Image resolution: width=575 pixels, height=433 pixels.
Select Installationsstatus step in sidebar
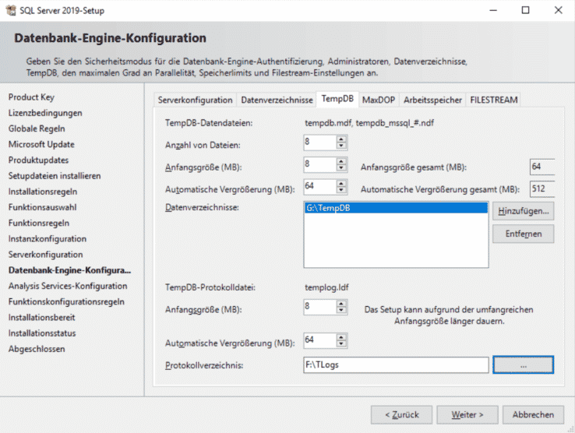click(x=42, y=333)
